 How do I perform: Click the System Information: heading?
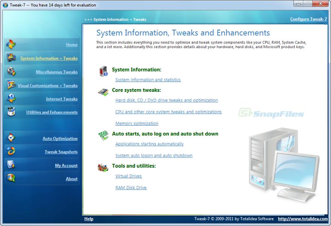coord(137,70)
